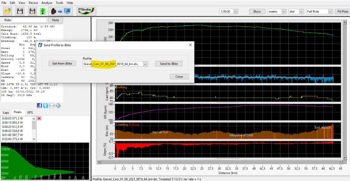This screenshot has width=350, height=181.
Task: Open the PStroke analysis tool
Action: (x=86, y=11)
